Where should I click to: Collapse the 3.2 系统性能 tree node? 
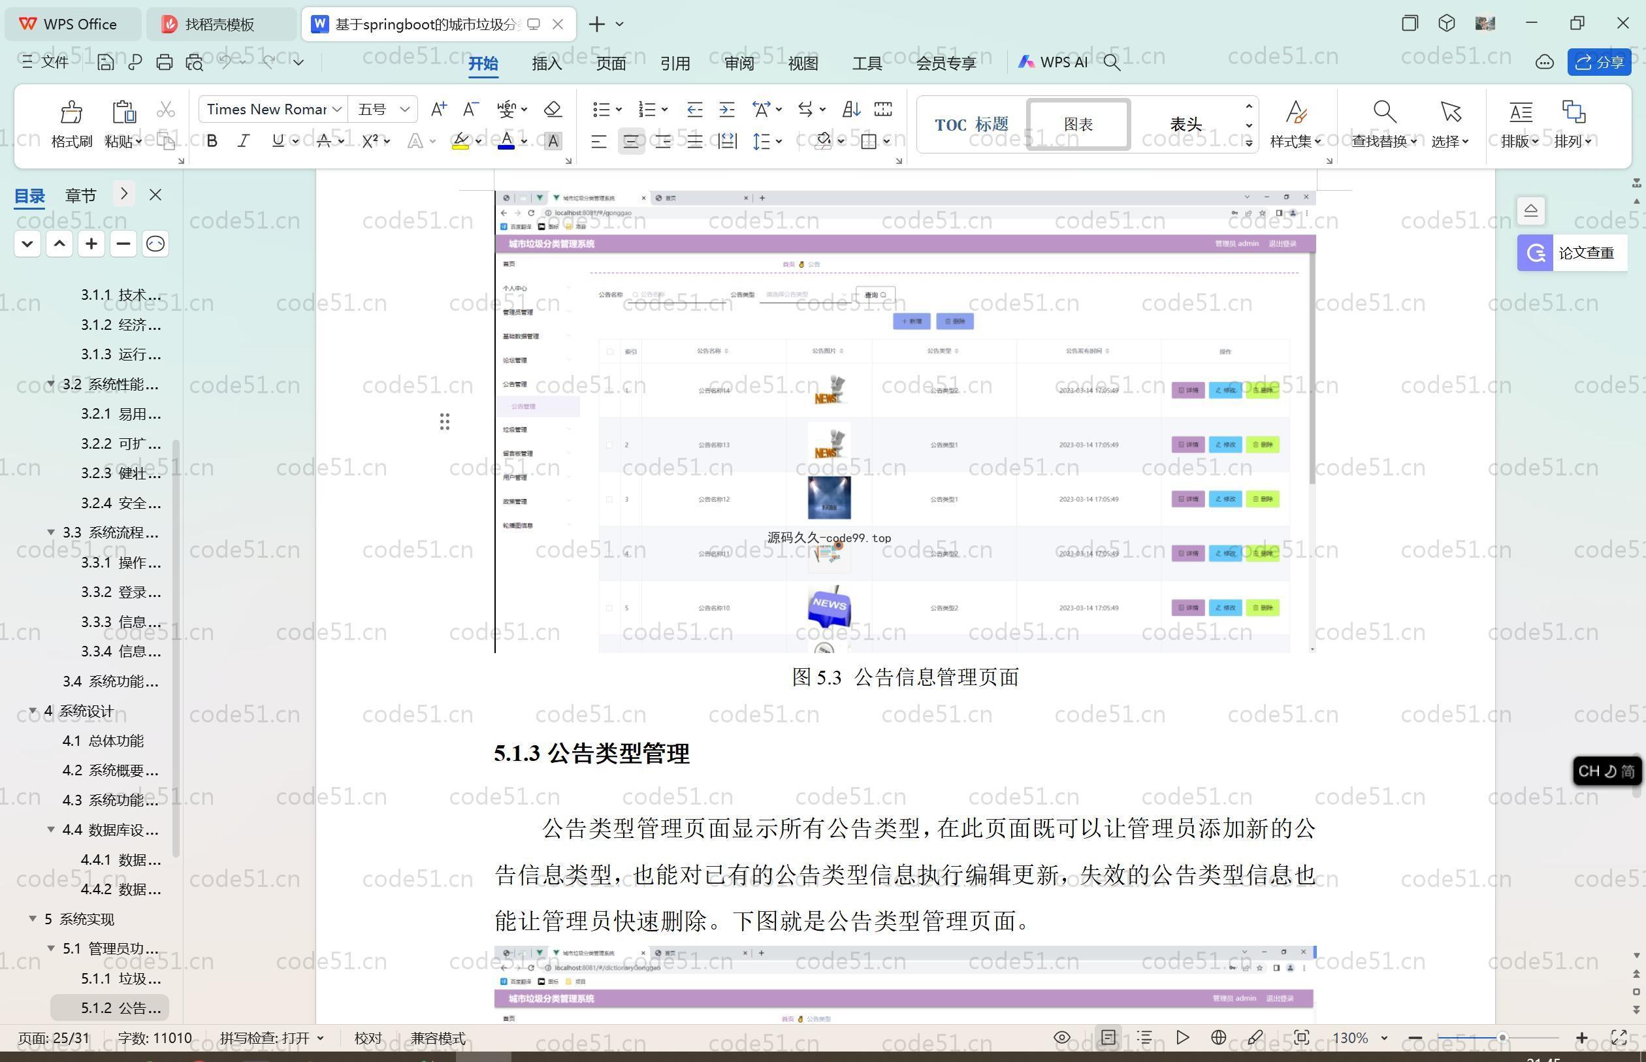coord(51,383)
